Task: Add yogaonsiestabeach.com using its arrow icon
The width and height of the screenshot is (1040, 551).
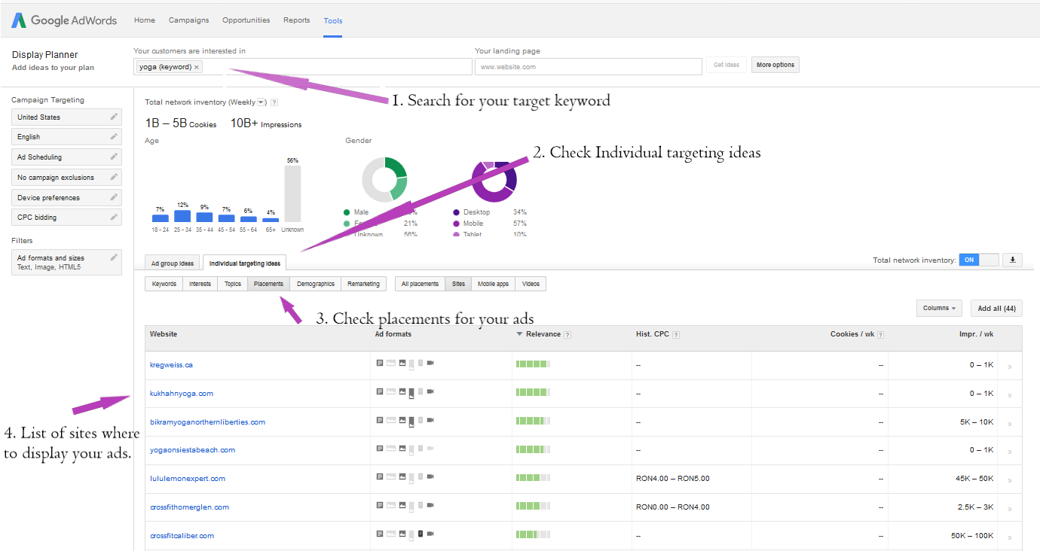Action: 1010,452
